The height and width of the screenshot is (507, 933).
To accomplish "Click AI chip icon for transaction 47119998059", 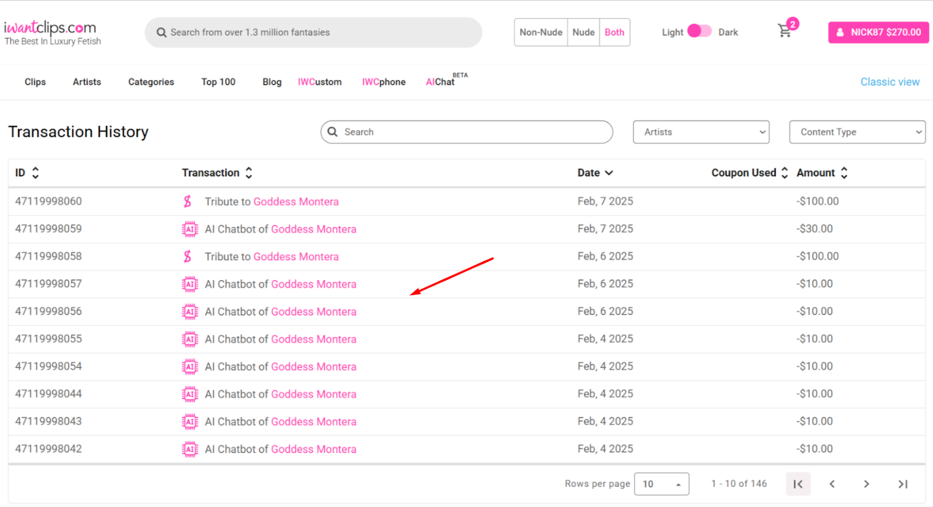I will pyautogui.click(x=190, y=229).
